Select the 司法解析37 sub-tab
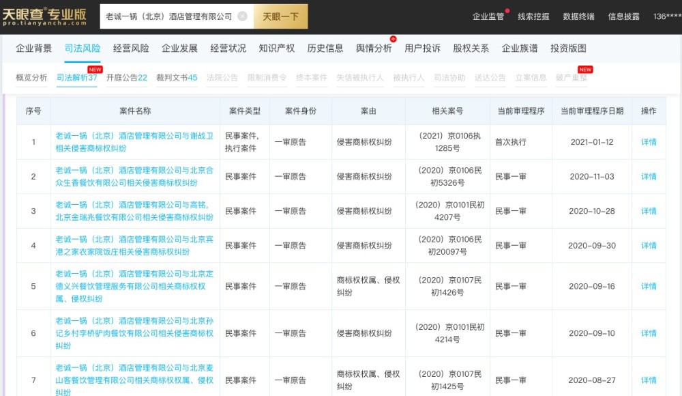 (x=77, y=78)
